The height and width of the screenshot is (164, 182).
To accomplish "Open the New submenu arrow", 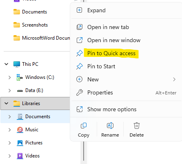I will 174,79.
